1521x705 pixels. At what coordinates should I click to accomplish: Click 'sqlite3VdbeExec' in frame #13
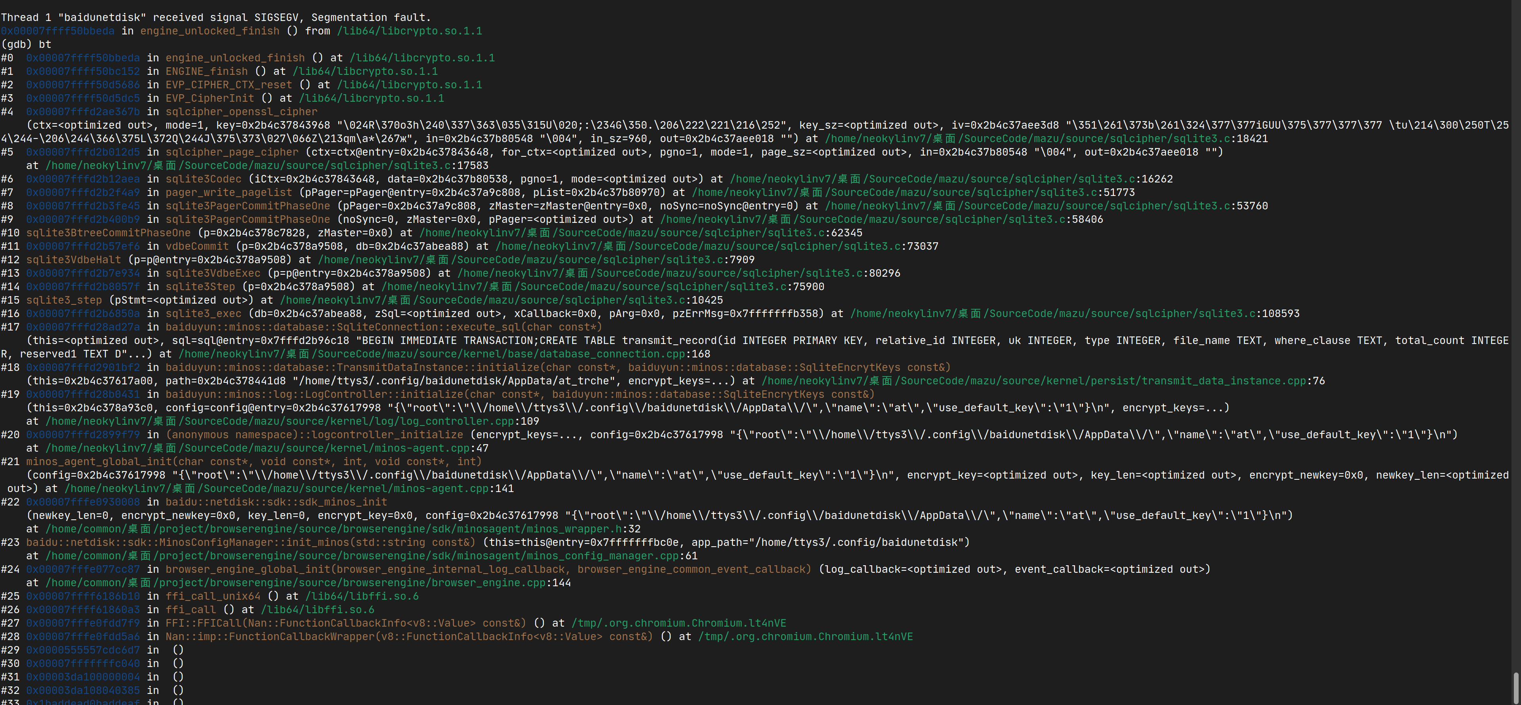213,273
